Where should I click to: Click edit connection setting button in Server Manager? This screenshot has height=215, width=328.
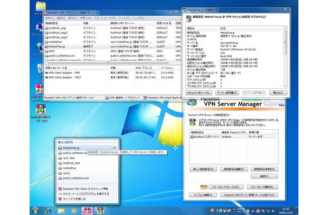pyautogui.click(x=234, y=169)
